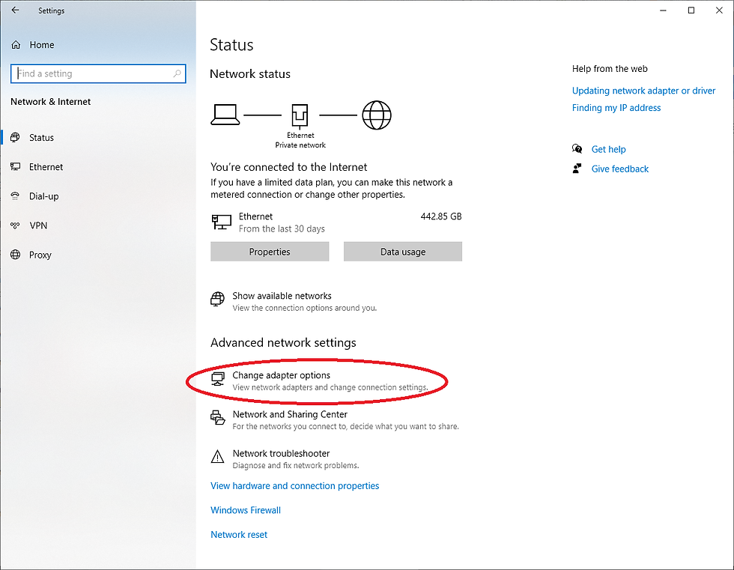Click the search magnifier icon
The image size is (734, 570).
(177, 73)
